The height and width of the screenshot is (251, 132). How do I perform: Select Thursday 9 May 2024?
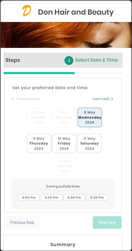tap(39, 143)
